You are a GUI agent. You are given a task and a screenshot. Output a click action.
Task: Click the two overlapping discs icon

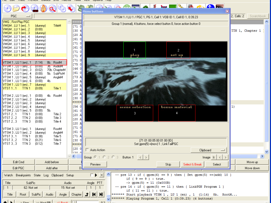pyautogui.click(x=62, y=8)
